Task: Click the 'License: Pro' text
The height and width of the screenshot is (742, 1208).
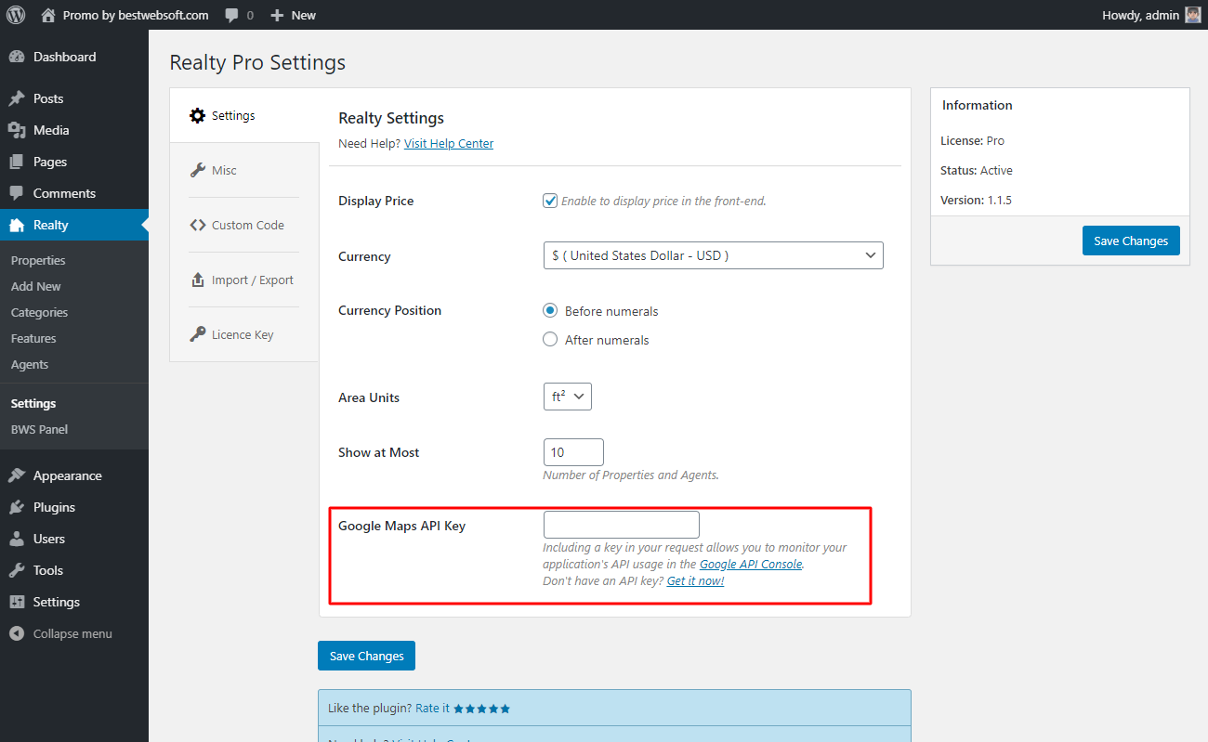Action: pos(972,140)
